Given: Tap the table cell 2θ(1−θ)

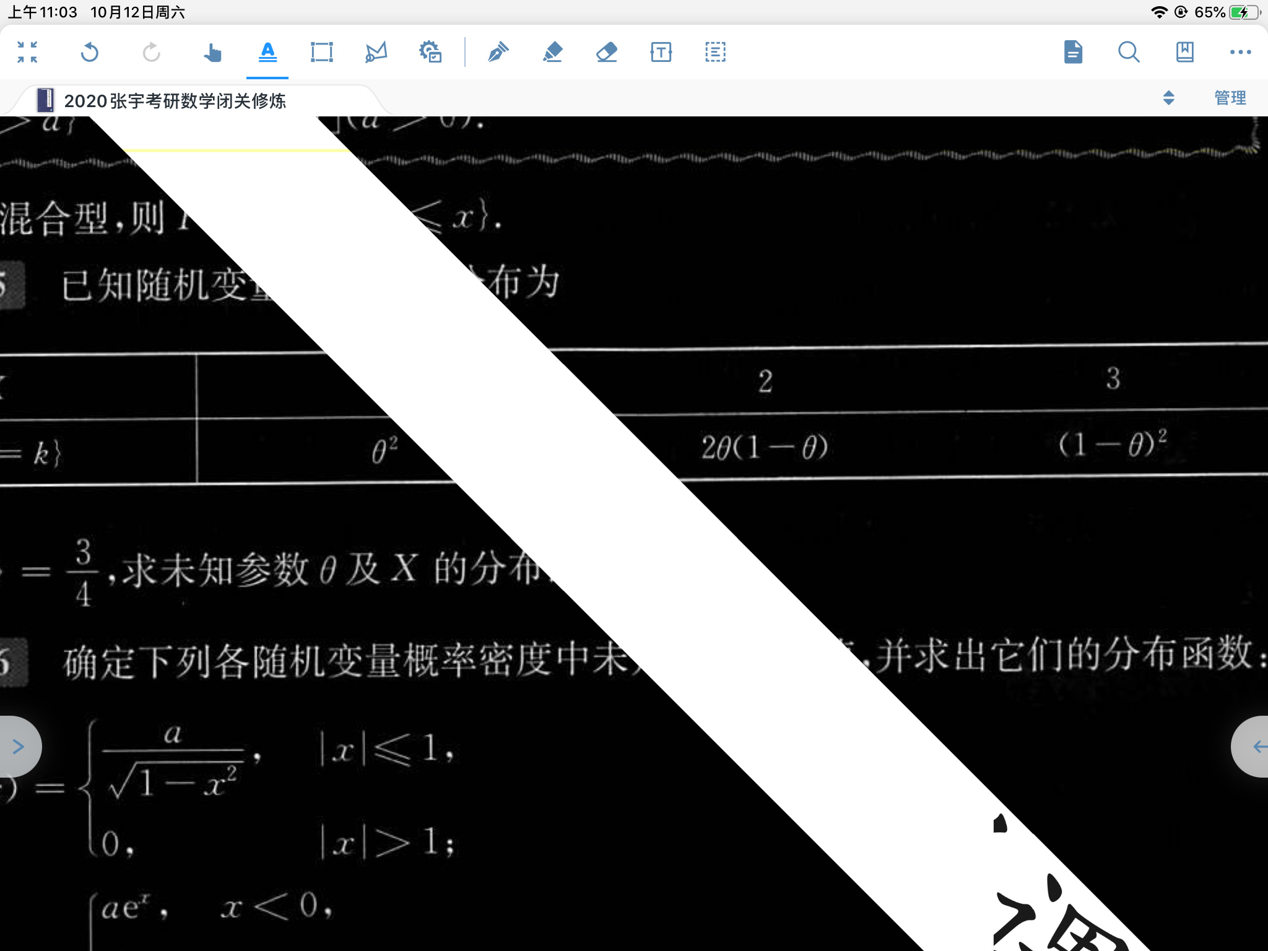Looking at the screenshot, I should click(x=765, y=447).
